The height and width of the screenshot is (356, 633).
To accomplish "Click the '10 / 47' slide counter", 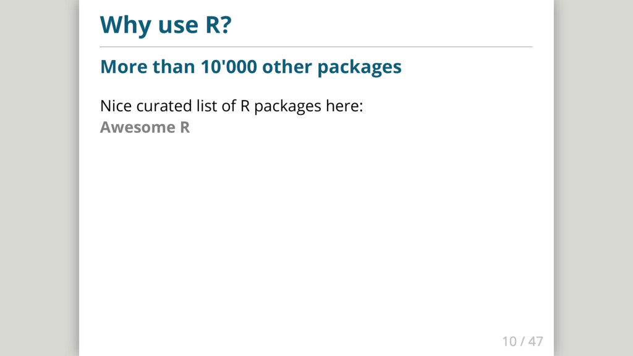I will click(522, 341).
